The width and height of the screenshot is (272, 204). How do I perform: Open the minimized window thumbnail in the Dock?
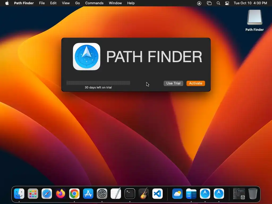click(x=239, y=194)
